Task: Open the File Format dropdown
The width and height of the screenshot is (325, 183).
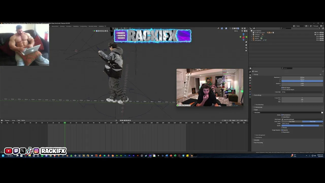Action: pos(302,119)
